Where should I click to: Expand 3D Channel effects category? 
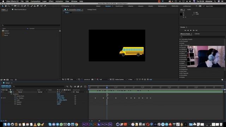point(180,41)
